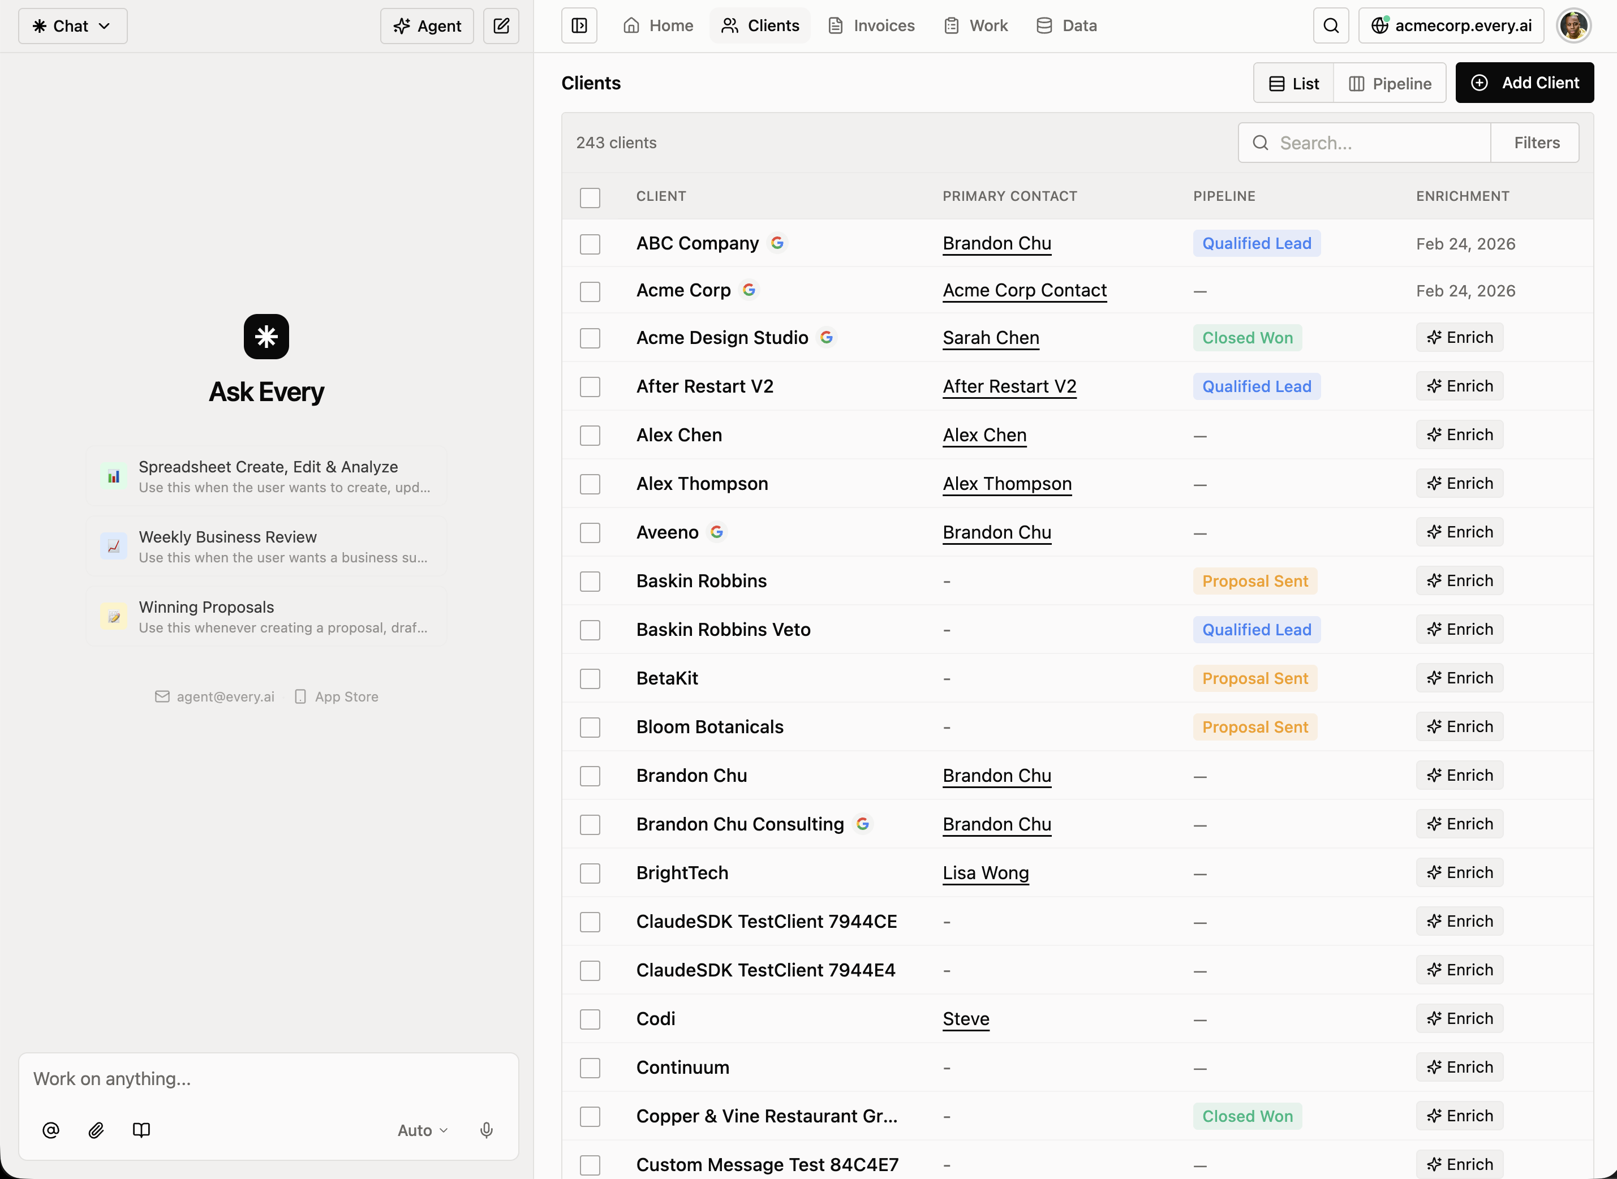Open the Lisa Wong contact link
Image resolution: width=1617 pixels, height=1179 pixels.
[x=986, y=873]
